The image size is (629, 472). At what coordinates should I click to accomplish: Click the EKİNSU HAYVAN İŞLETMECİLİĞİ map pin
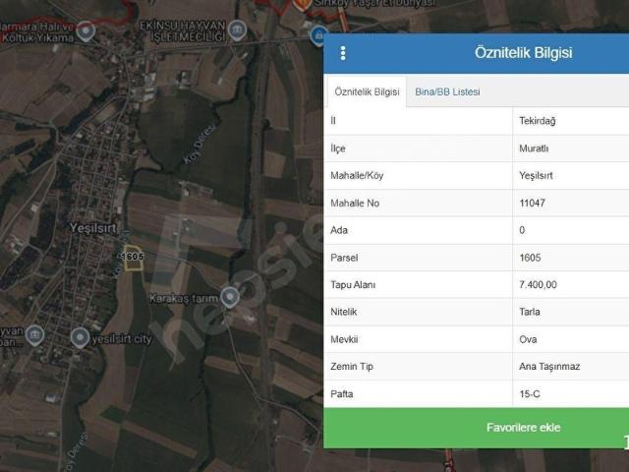click(x=237, y=30)
